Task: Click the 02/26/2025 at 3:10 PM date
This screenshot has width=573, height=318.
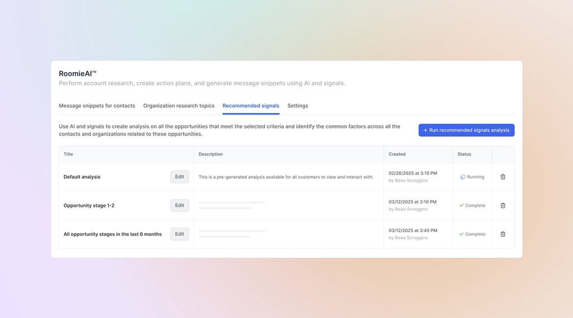Action: [412, 173]
